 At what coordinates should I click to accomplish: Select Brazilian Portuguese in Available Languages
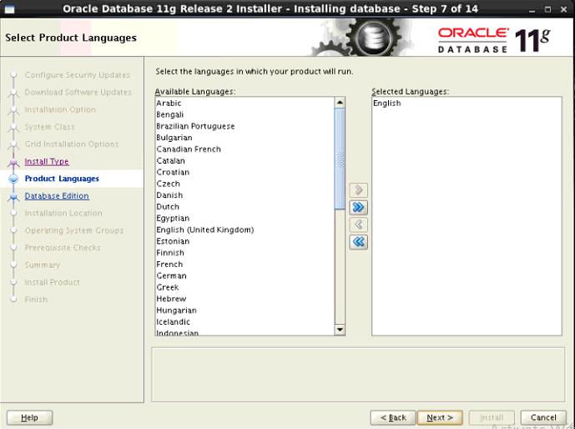tap(195, 126)
